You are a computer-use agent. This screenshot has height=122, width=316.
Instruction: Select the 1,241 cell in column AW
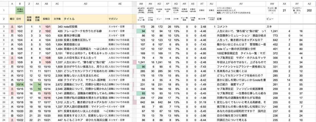[272, 31]
